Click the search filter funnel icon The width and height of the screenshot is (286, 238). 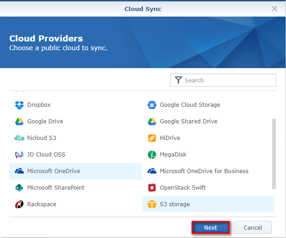(178, 80)
